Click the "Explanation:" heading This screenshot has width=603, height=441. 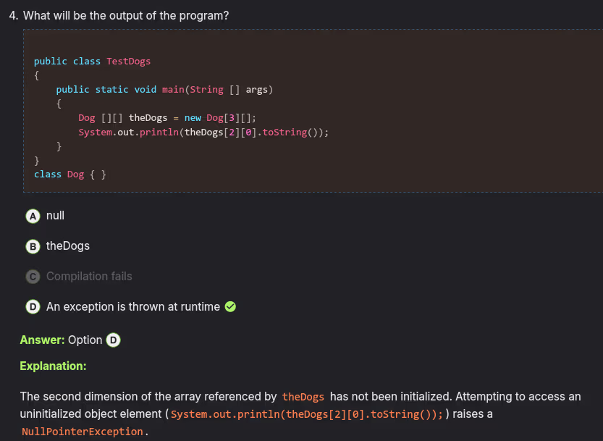(x=53, y=366)
